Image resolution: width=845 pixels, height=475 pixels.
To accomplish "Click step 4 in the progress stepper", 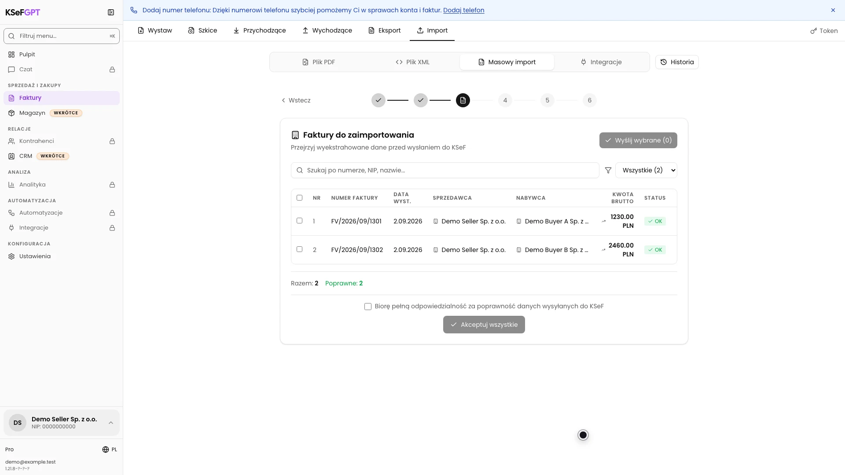I will pyautogui.click(x=505, y=100).
